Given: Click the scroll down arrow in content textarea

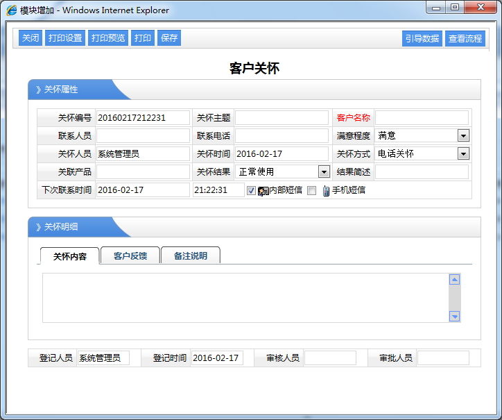Looking at the screenshot, I should pos(455,317).
